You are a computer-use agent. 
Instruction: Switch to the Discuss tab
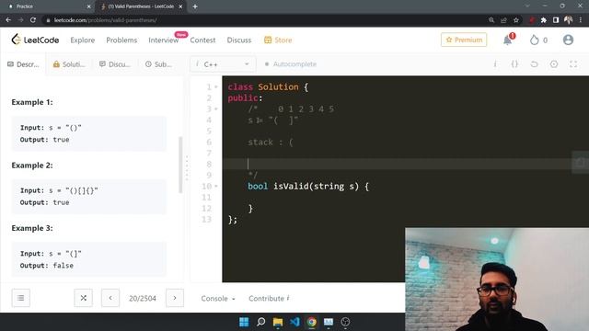(115, 64)
